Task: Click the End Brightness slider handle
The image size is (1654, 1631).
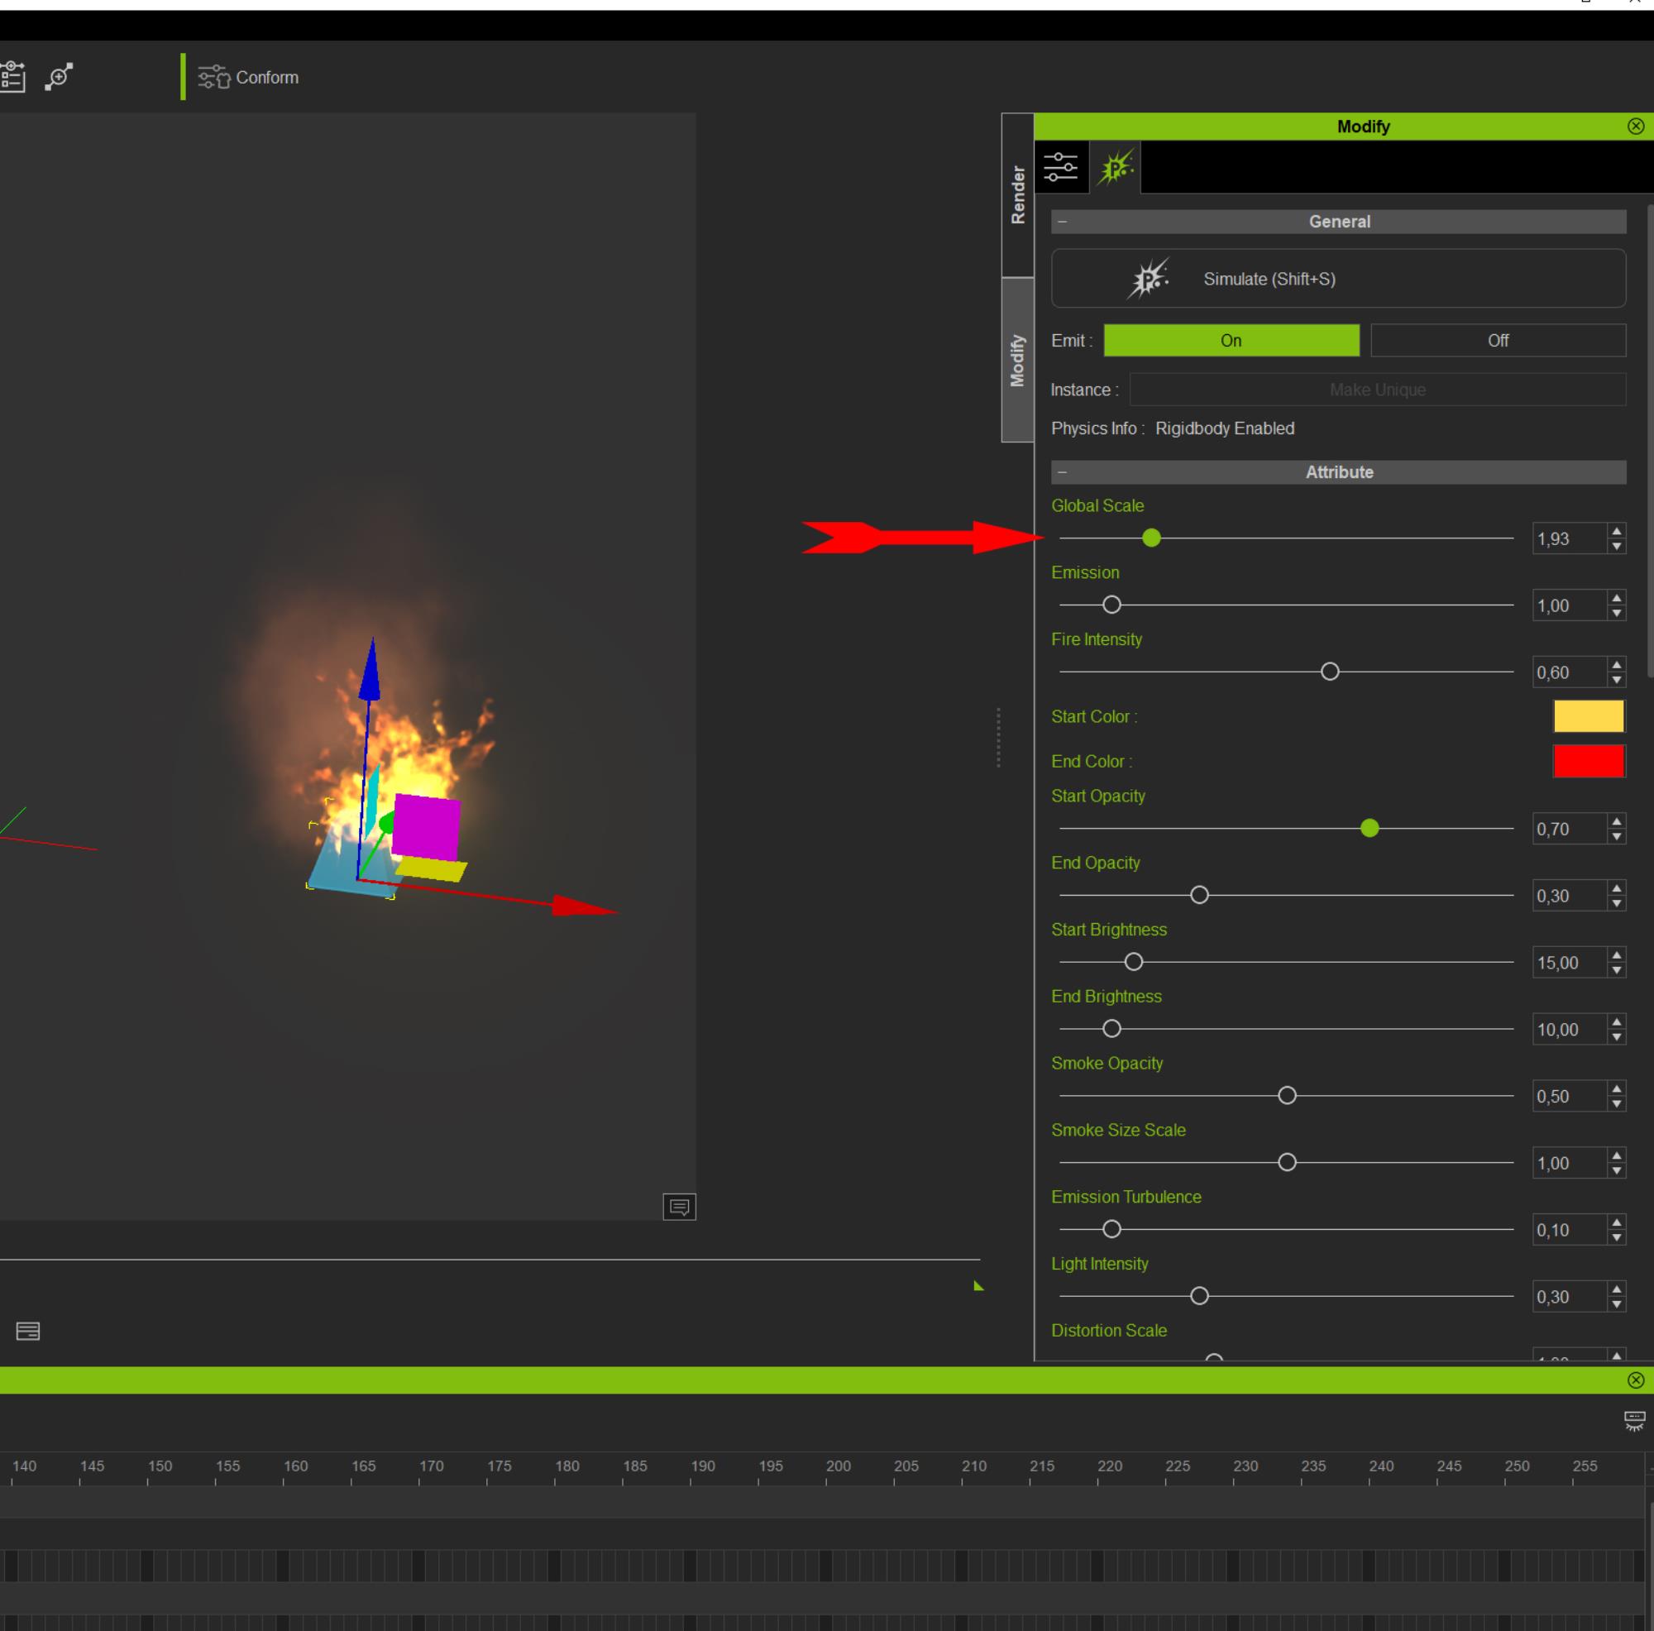Action: coord(1111,1028)
